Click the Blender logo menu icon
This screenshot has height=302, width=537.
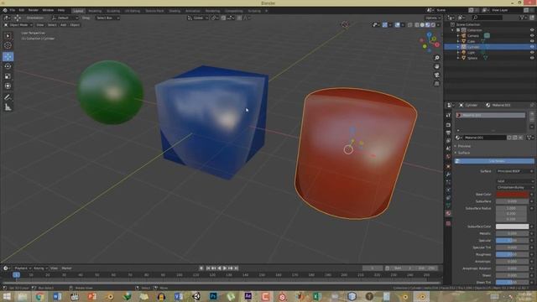pyautogui.click(x=5, y=10)
